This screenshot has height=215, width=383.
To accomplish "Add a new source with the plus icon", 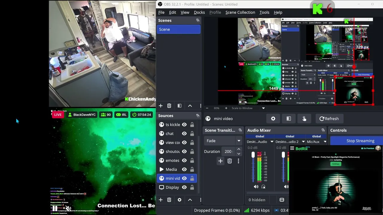I will click(161, 200).
